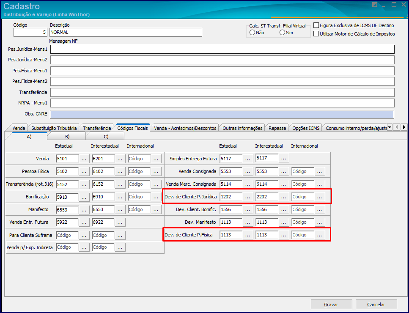Show tabs further to the right with arrow
This screenshot has height=313, width=409.
404,127
